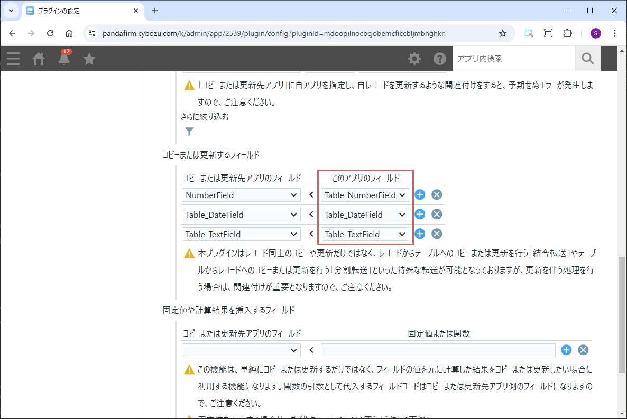Image resolution: width=627 pixels, height=419 pixels.
Task: Open the filter funnel under さらに絞り込む
Action: point(189,132)
